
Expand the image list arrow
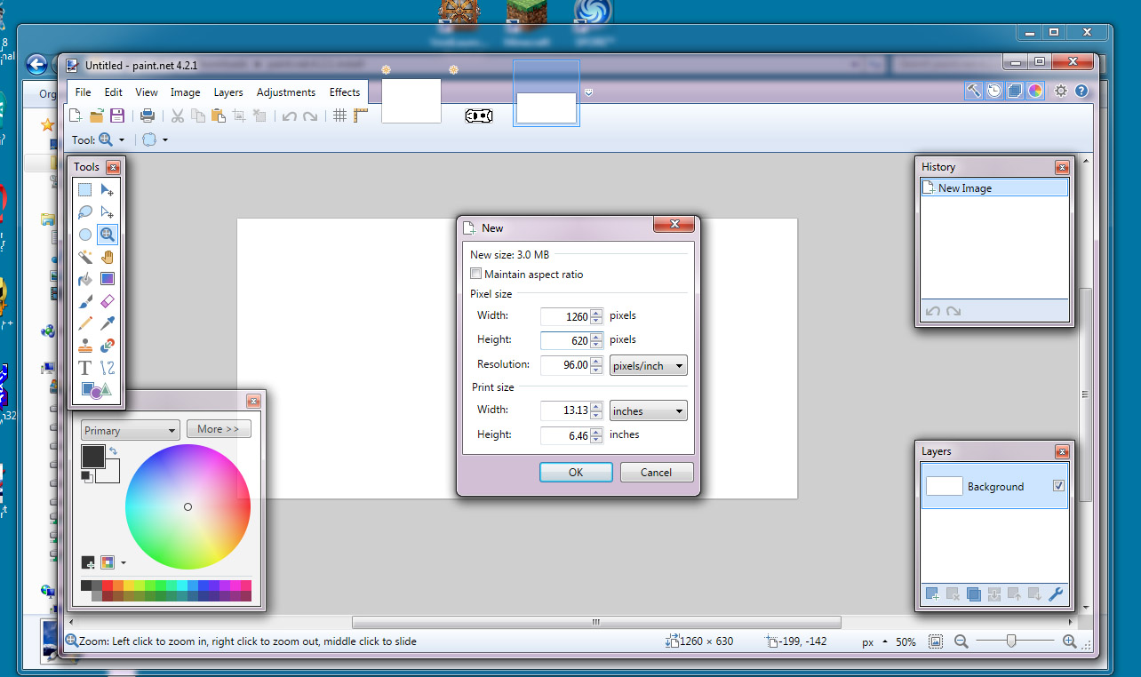coord(588,92)
